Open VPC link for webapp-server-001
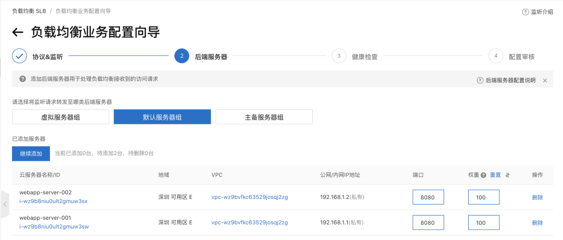 coord(250,222)
